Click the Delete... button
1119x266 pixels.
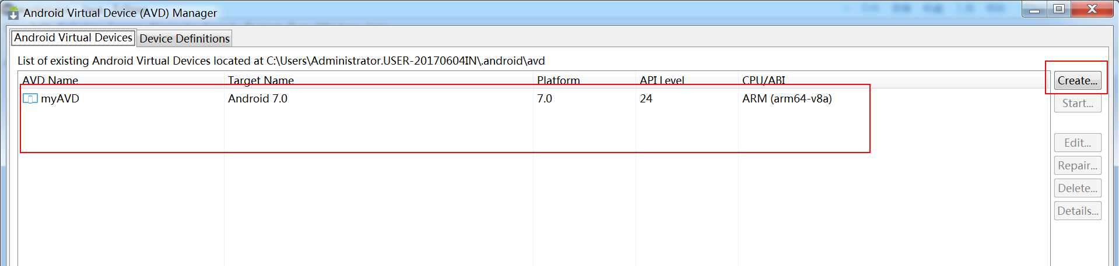1078,188
